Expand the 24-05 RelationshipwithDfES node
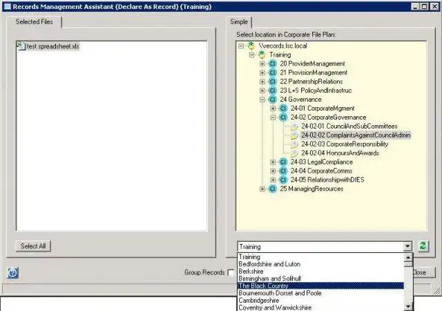Viewport: 442px width, 311px height. tap(273, 180)
